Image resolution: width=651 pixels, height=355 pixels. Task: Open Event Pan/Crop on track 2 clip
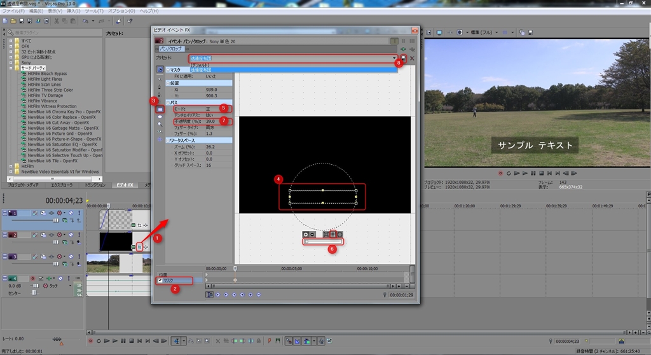coord(139,247)
